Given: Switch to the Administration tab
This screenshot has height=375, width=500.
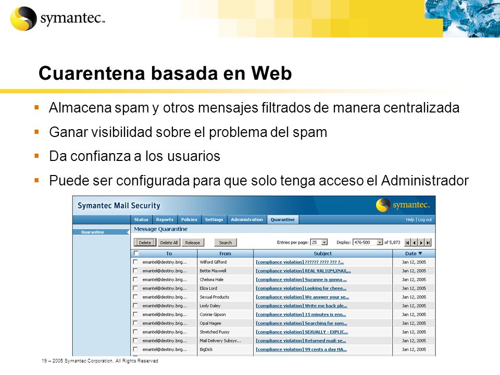Looking at the screenshot, I should pos(247,219).
